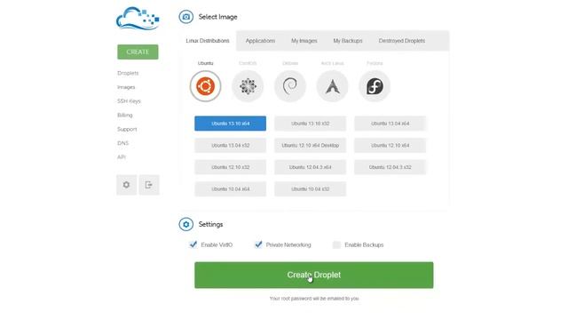This screenshot has height=320, width=568.
Task: Select the Arch Linux distribution icon
Action: pyautogui.click(x=332, y=86)
